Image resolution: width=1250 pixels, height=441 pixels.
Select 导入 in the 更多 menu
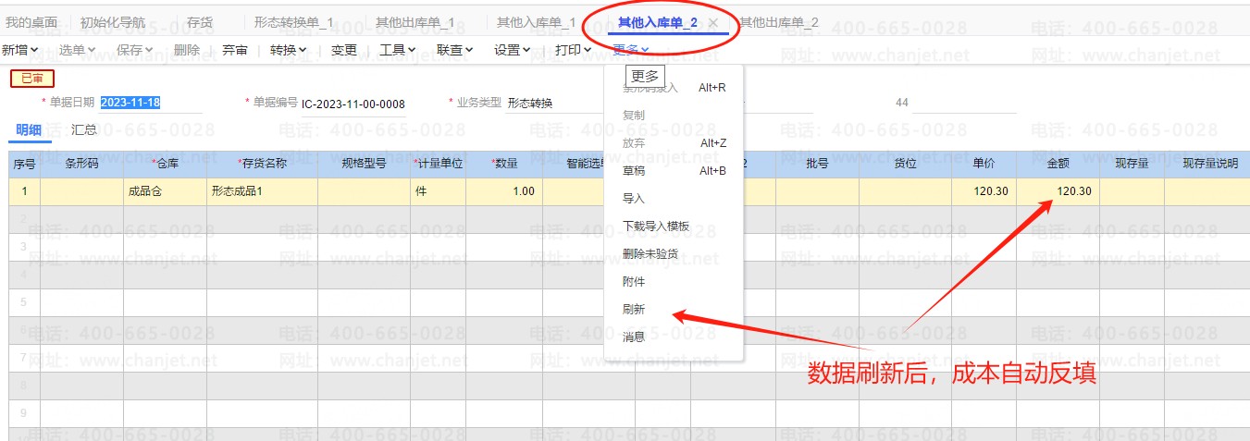pyautogui.click(x=674, y=199)
